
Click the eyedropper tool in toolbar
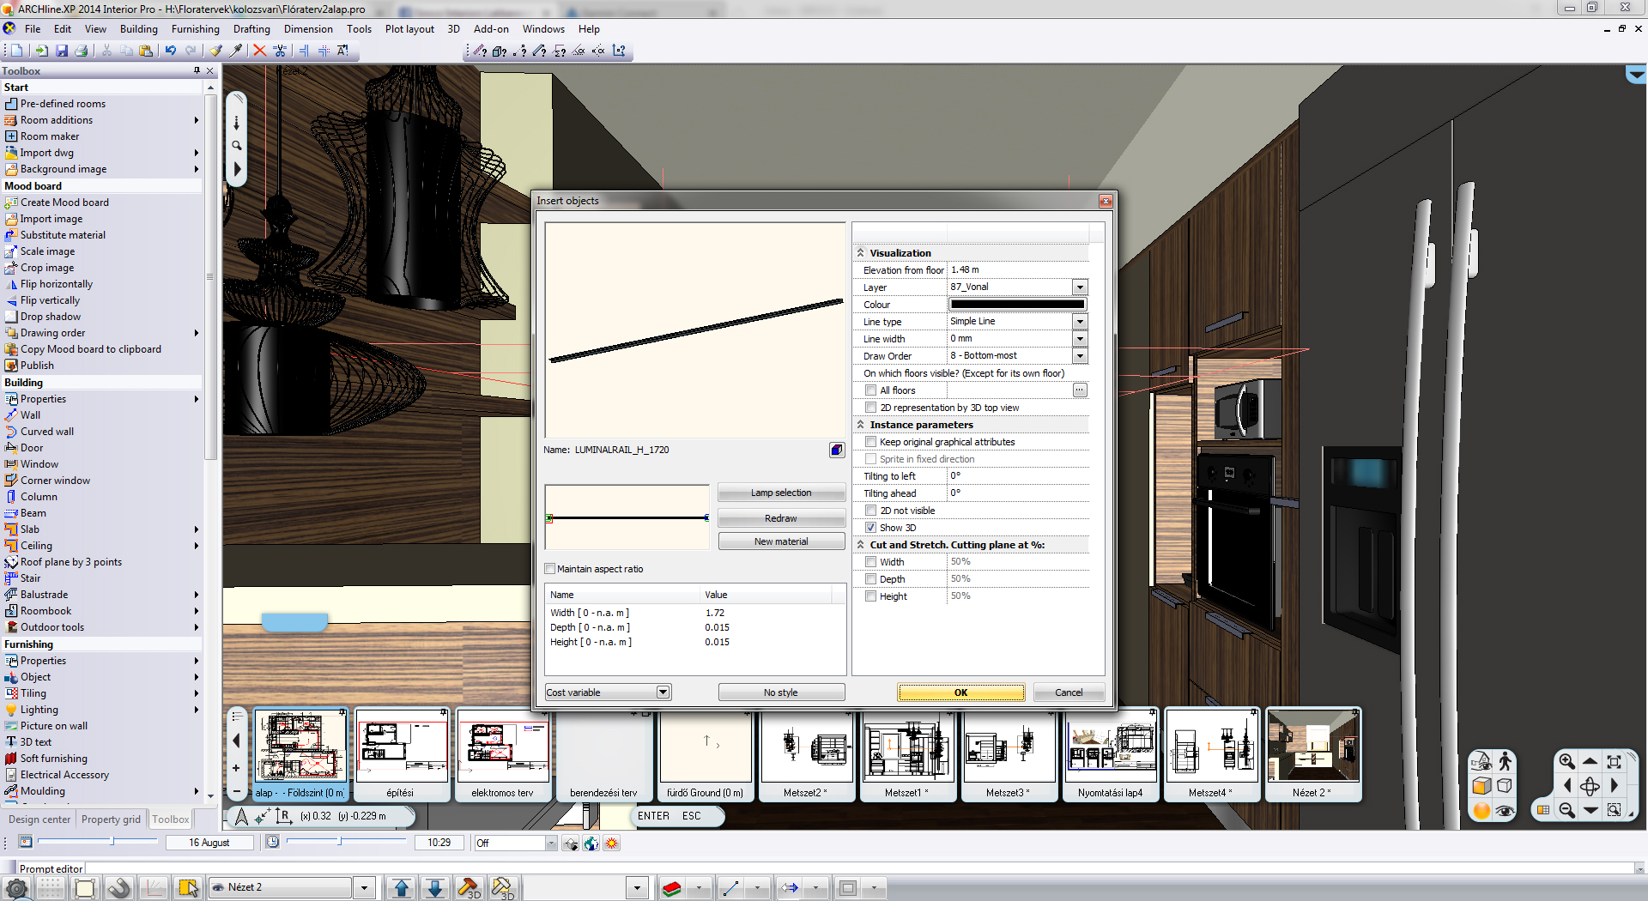click(235, 51)
